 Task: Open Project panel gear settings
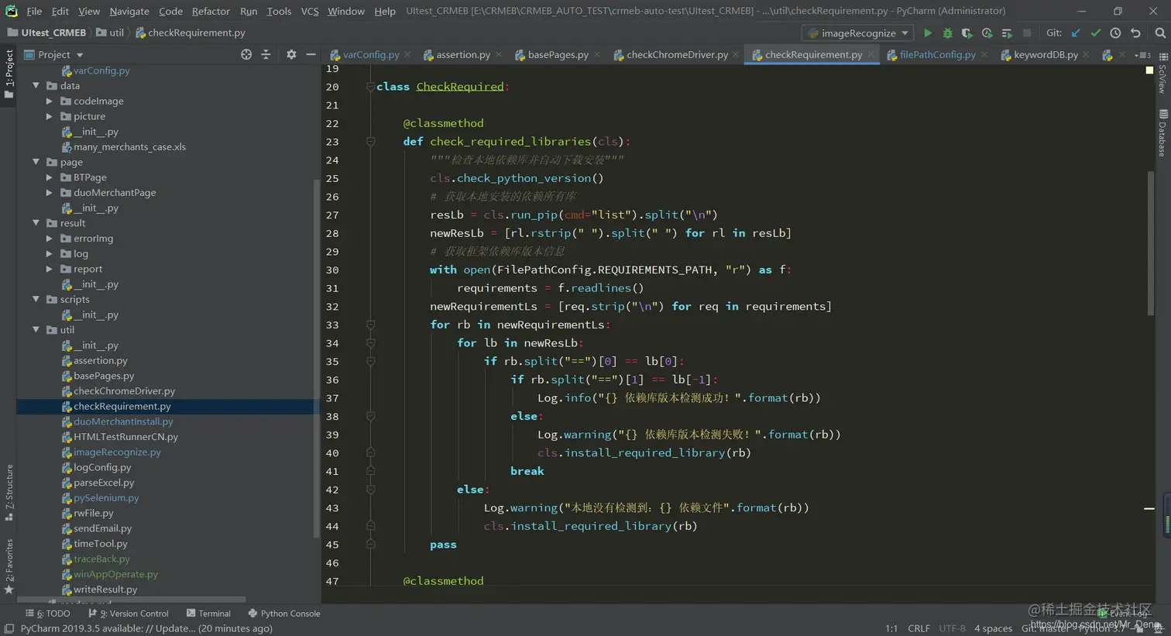tap(291, 54)
